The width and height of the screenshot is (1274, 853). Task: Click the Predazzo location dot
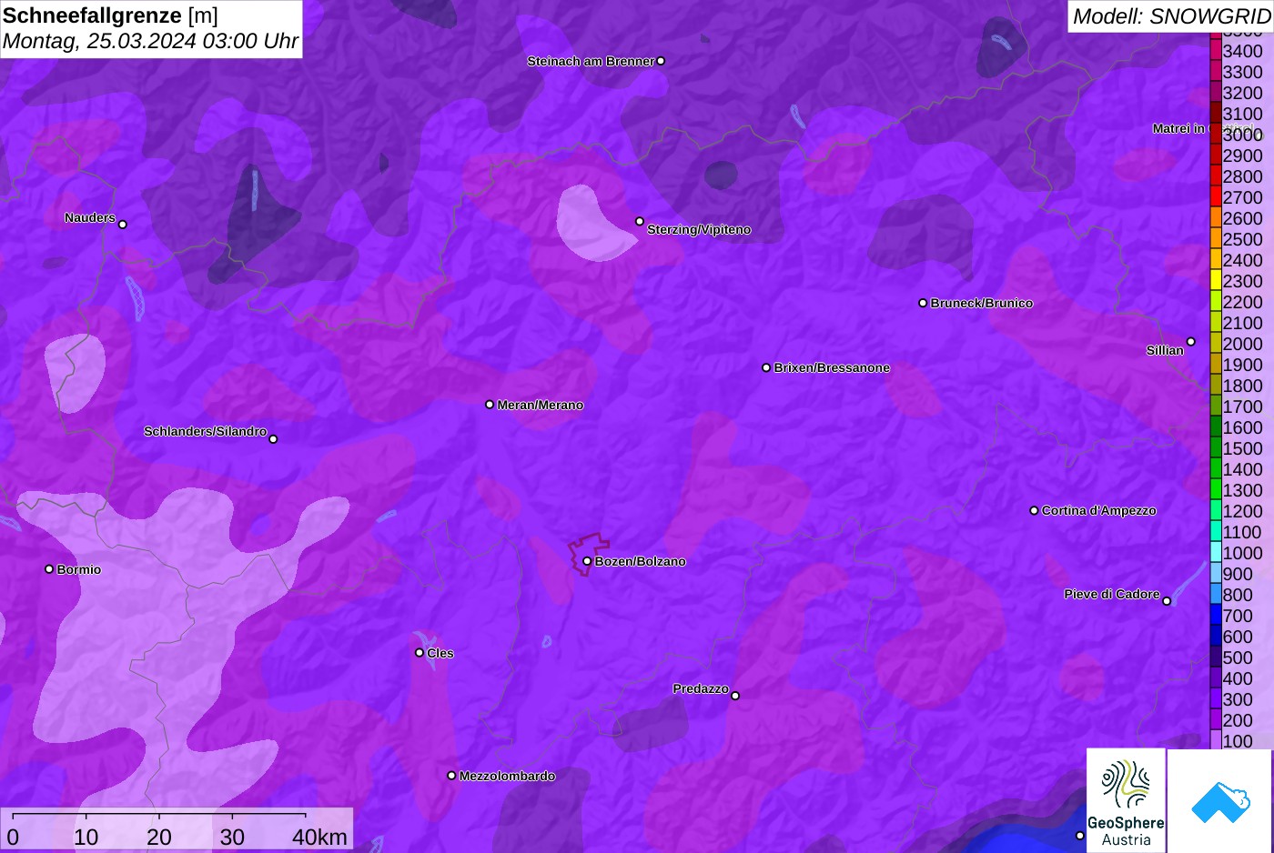click(x=735, y=696)
